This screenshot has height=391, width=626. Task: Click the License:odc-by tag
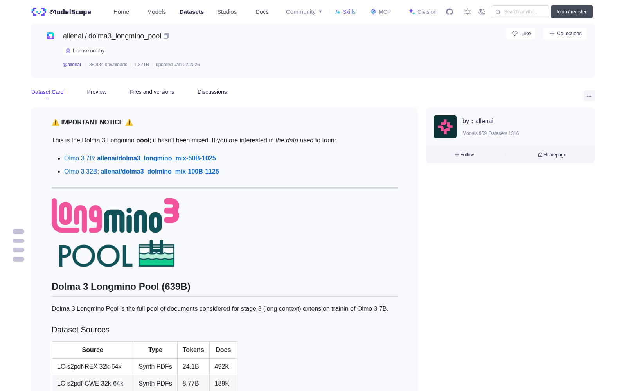[x=85, y=51]
